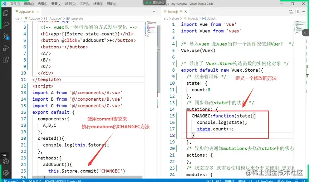Click "Vue.use(Vuex)" line in index.js
This screenshot has width=309, height=182.
coord(198,51)
